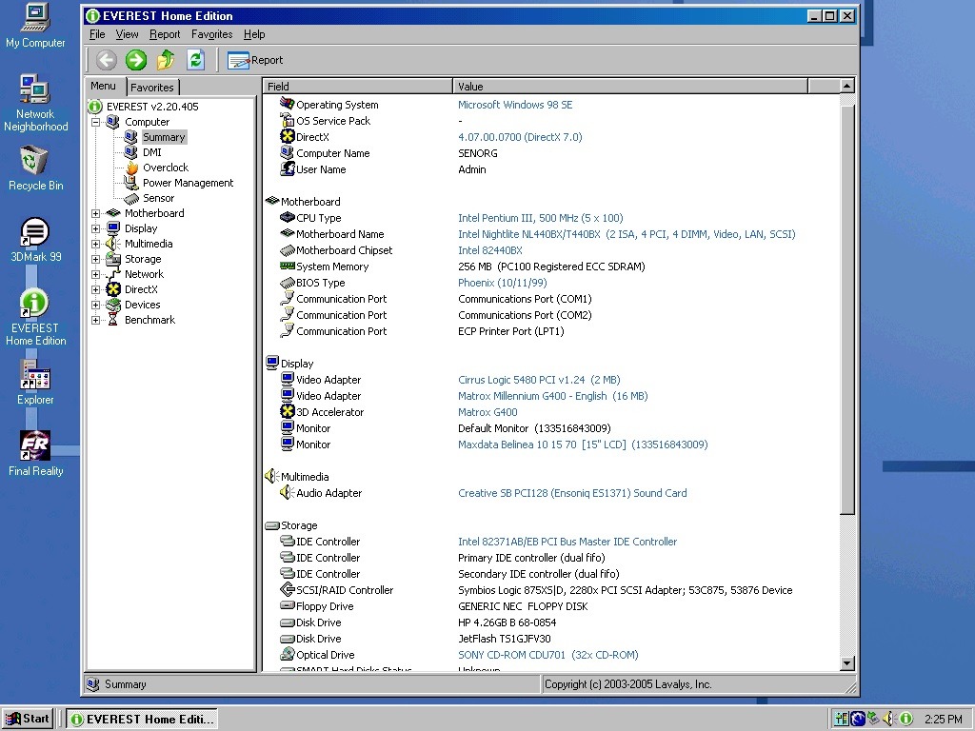Click the scrollbar up arrow
The width and height of the screenshot is (975, 731).
(x=846, y=86)
